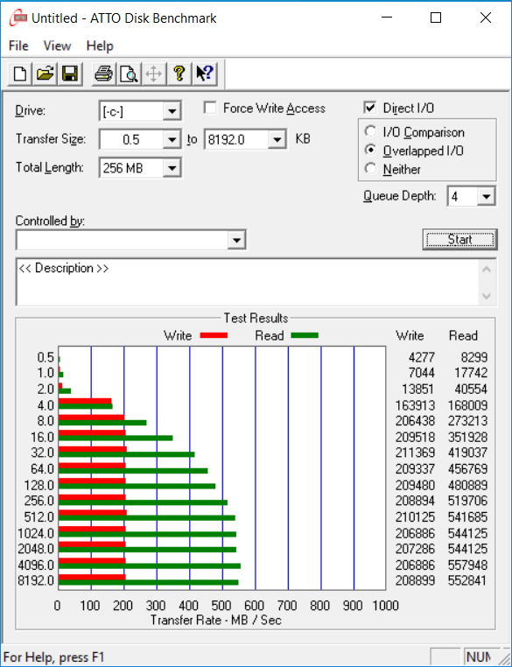
Task: Select the I/O Comparison radio button
Action: tap(370, 132)
